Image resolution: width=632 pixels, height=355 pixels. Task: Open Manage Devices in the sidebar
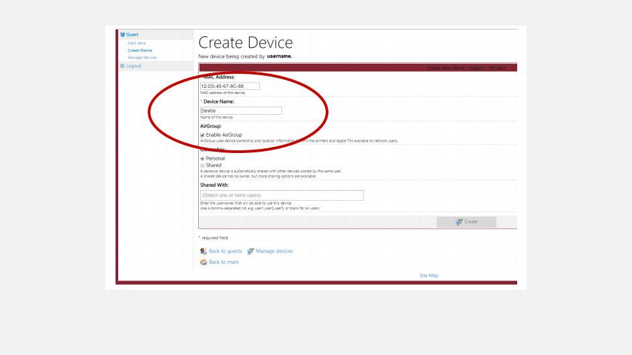pos(142,58)
